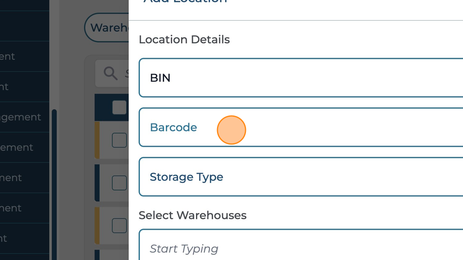This screenshot has height=260, width=463.
Task: Click the Select Warehouses label
Action: click(x=193, y=215)
